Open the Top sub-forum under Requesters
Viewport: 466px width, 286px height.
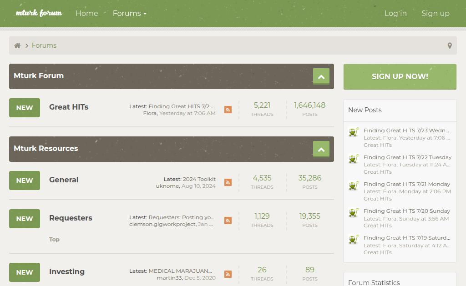[x=54, y=239]
